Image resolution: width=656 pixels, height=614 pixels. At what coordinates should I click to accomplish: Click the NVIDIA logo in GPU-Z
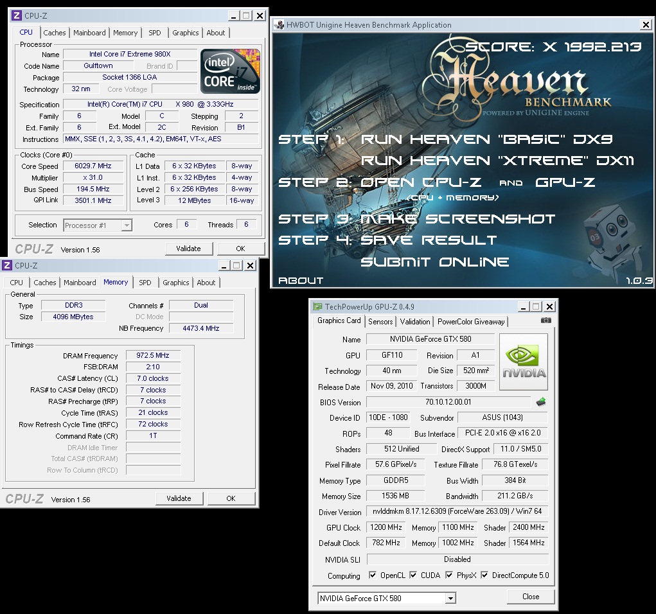tap(524, 361)
